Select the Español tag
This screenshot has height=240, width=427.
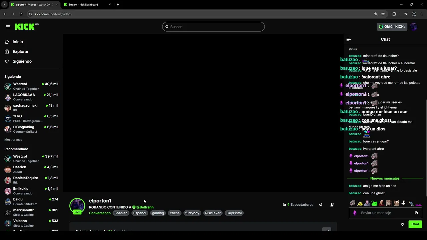(x=140, y=213)
